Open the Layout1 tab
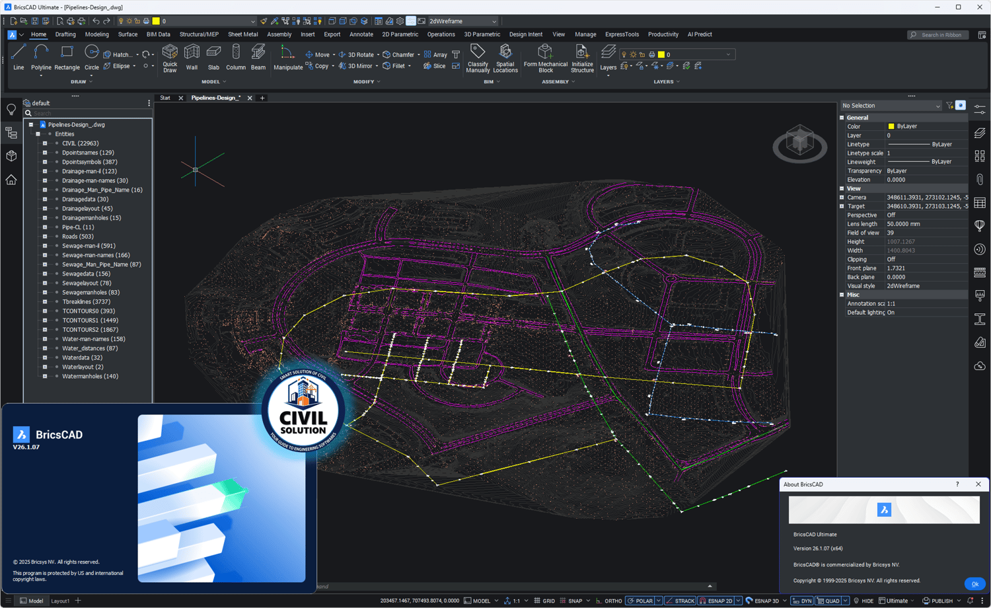This screenshot has height=608, width=991. 60,601
